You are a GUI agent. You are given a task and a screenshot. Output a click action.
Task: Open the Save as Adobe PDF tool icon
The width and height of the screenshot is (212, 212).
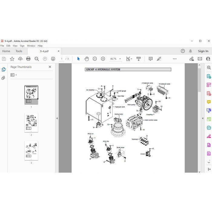[x=209, y=154]
